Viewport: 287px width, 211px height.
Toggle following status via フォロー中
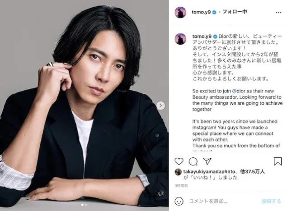tap(235, 12)
